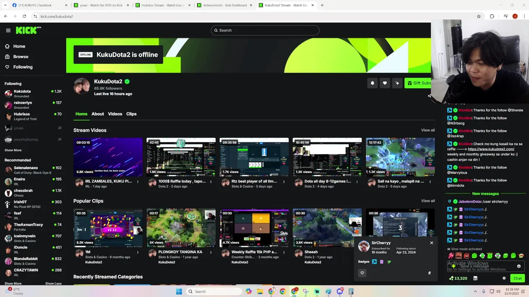Collapse recommended list with Show Less
This screenshot has width=529, height=297.
coord(53,283)
